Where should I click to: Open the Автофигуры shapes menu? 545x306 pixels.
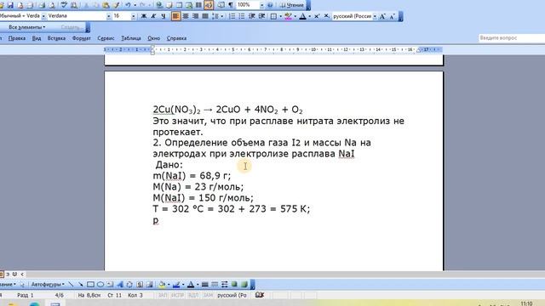coord(48,285)
